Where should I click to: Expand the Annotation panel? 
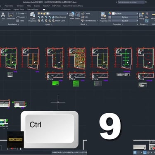tap(14, 24)
